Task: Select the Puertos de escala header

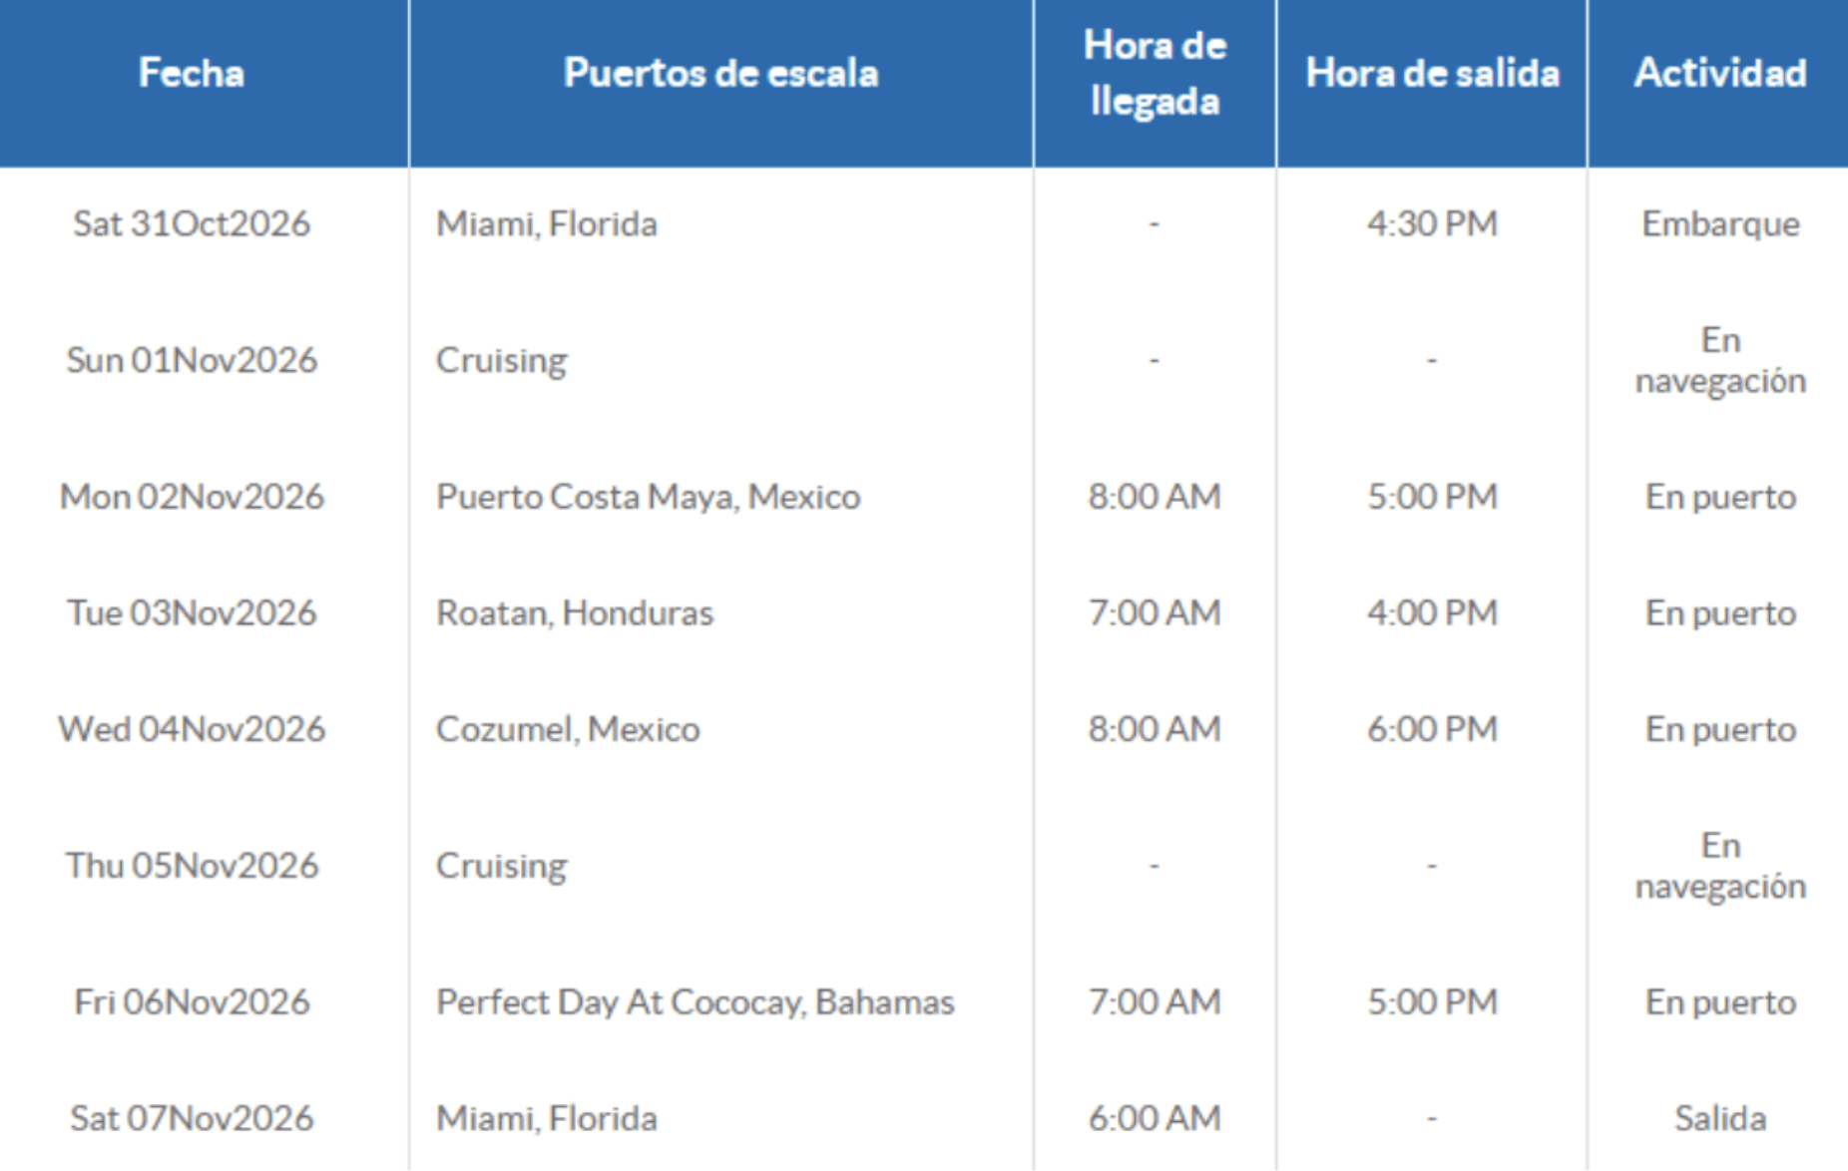Action: coord(720,73)
